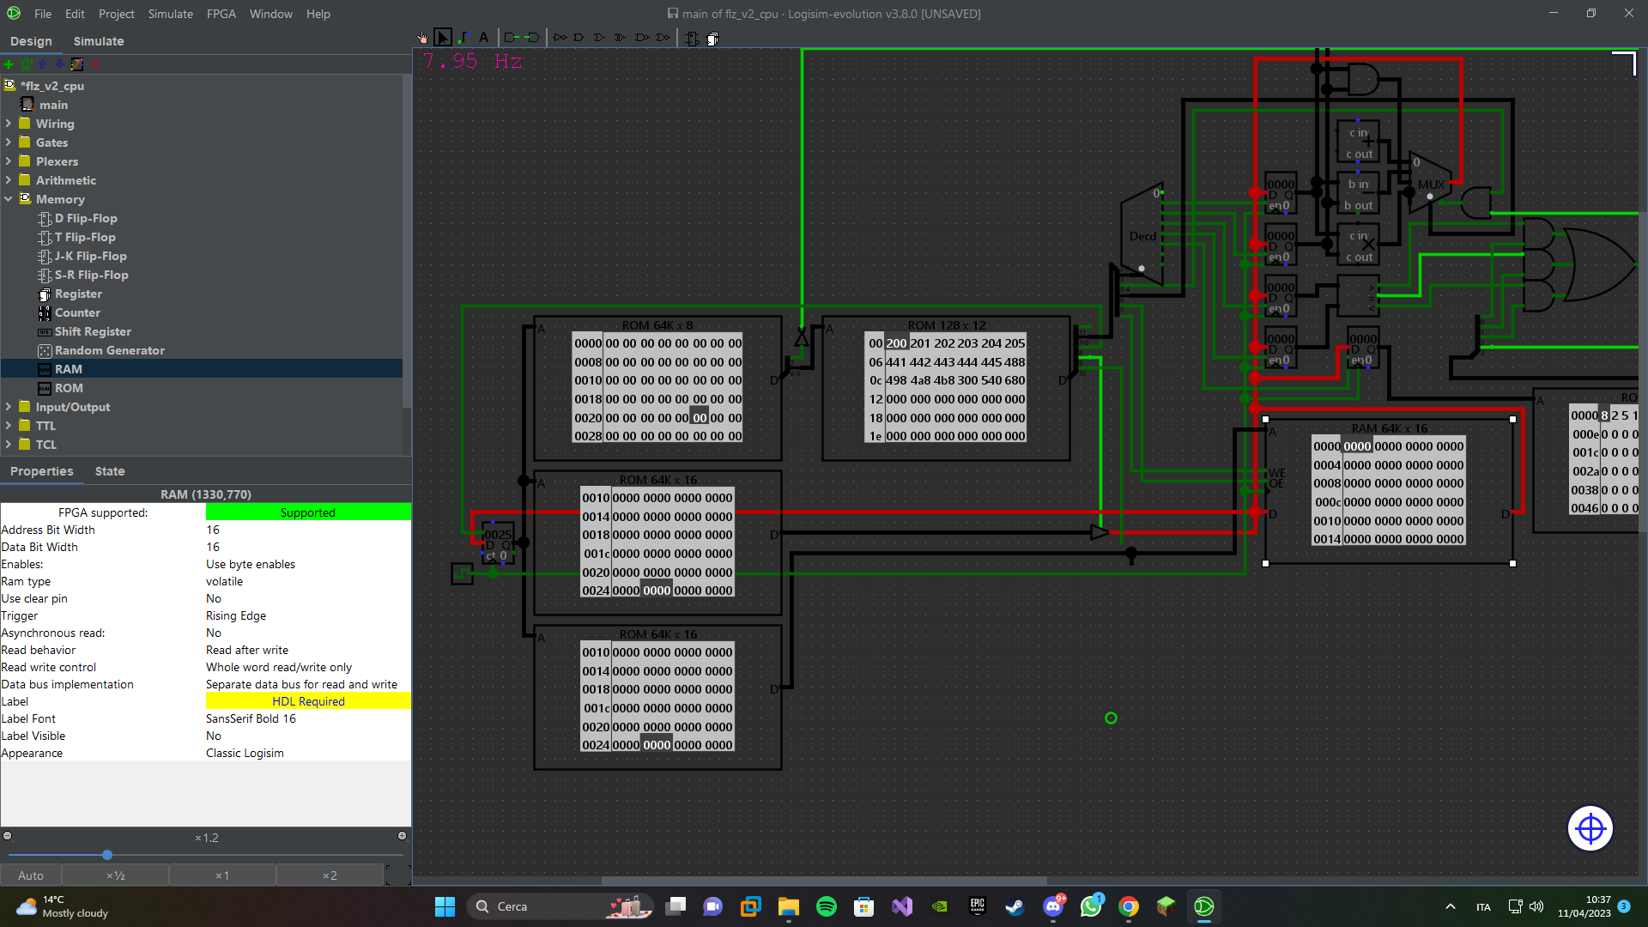The height and width of the screenshot is (927, 1648).
Task: Set zoom to ×2
Action: click(330, 875)
